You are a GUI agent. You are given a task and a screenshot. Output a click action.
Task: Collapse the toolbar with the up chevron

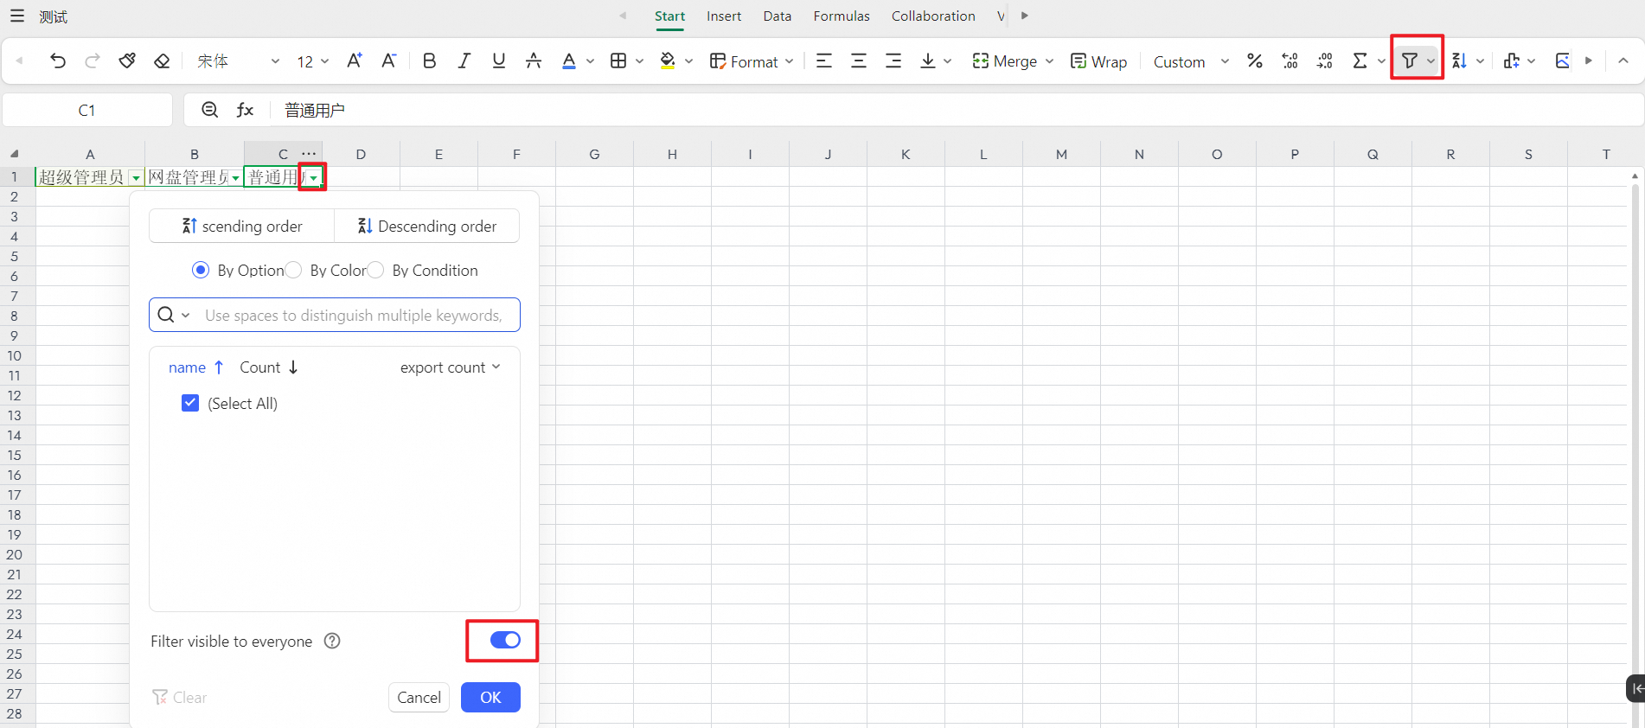click(1623, 61)
